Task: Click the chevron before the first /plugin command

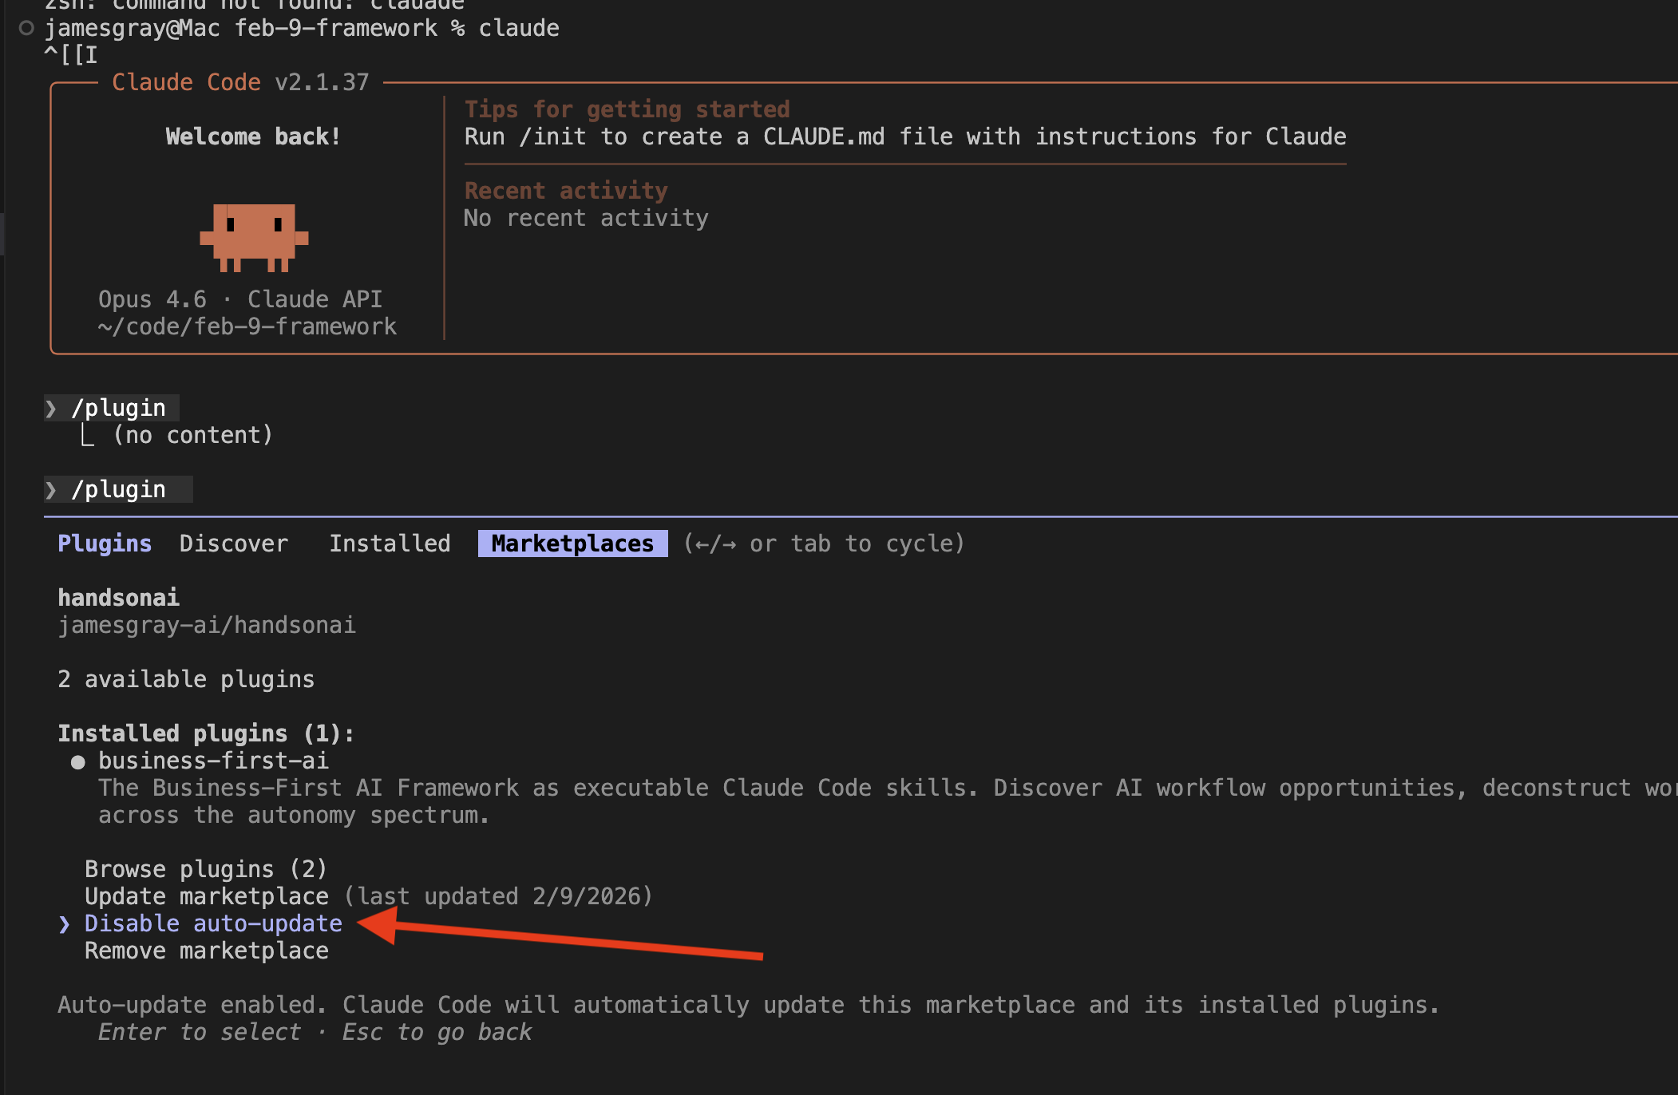Action: coord(51,408)
